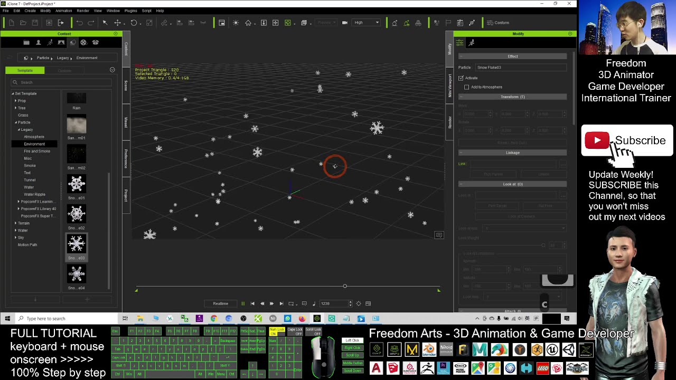Viewport: 676px width, 380px height.
Task: Open the loop mode dropdown in playbar
Action: (x=292, y=303)
